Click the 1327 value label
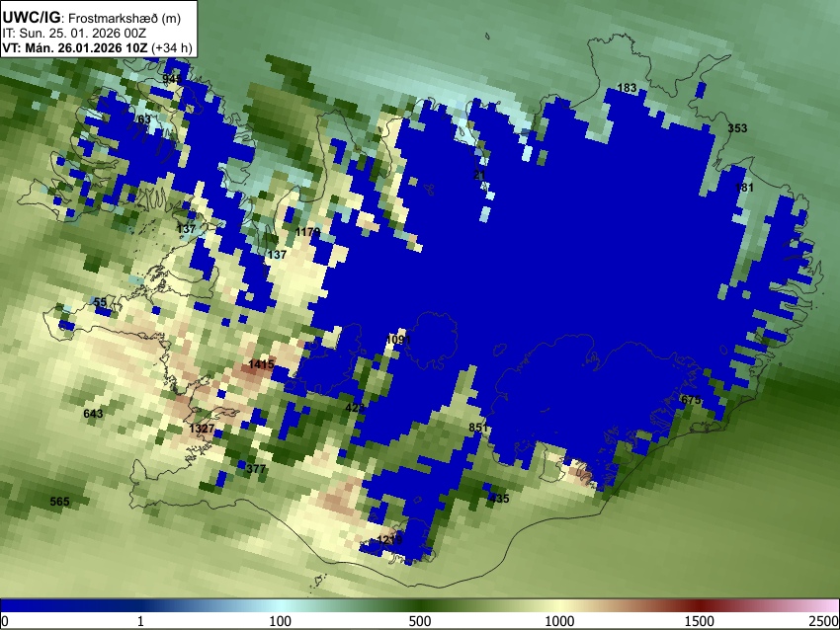The width and height of the screenshot is (840, 630). pos(202,429)
